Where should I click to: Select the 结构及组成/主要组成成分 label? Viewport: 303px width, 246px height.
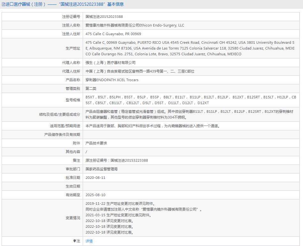coord(60,114)
